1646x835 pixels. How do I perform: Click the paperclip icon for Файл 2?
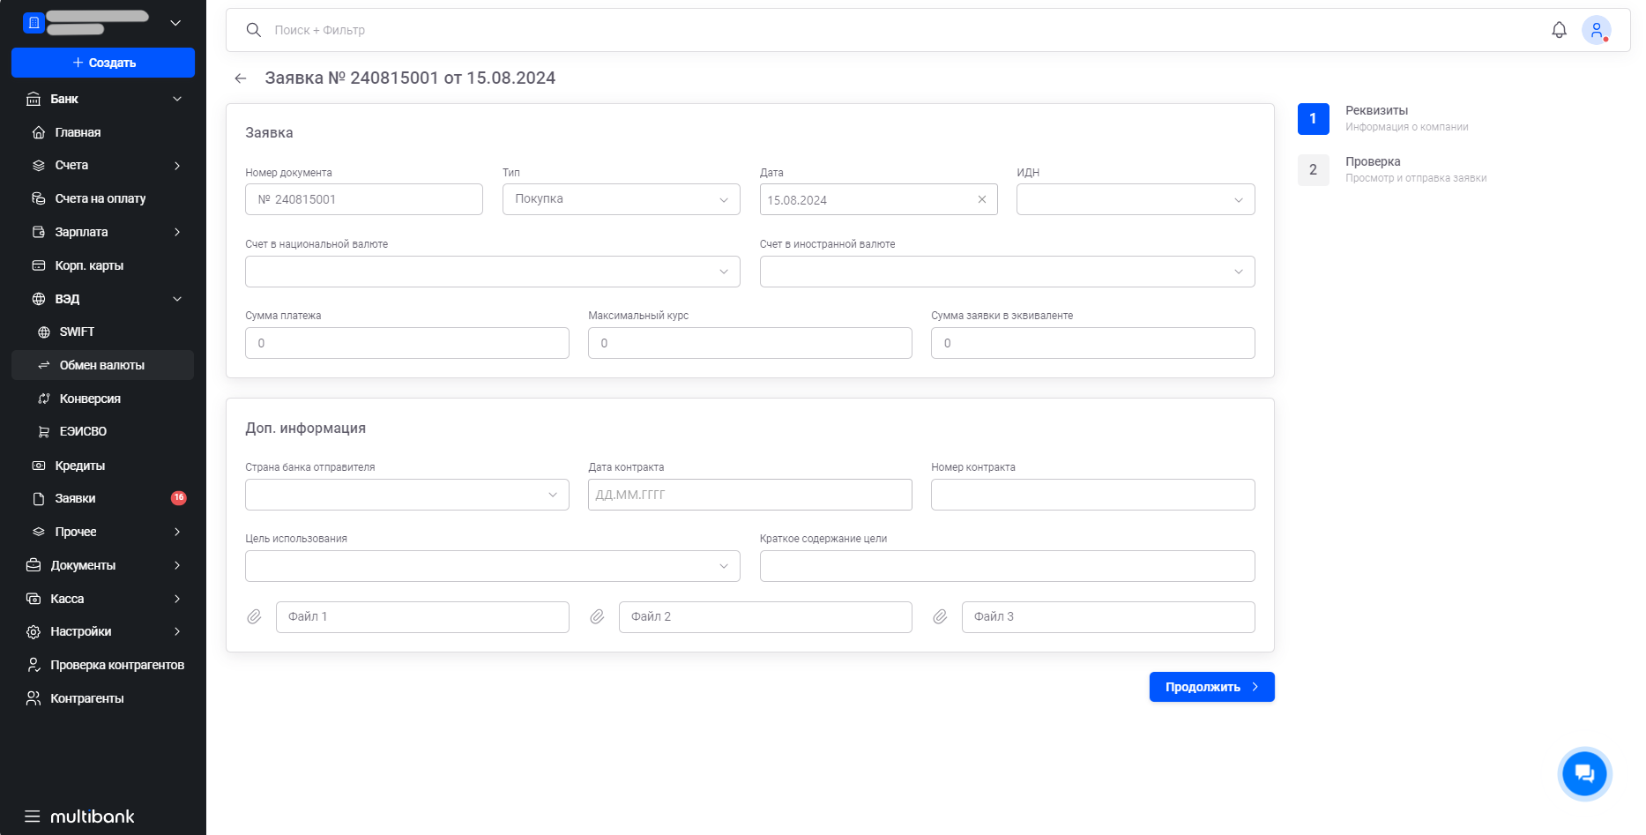click(x=597, y=617)
